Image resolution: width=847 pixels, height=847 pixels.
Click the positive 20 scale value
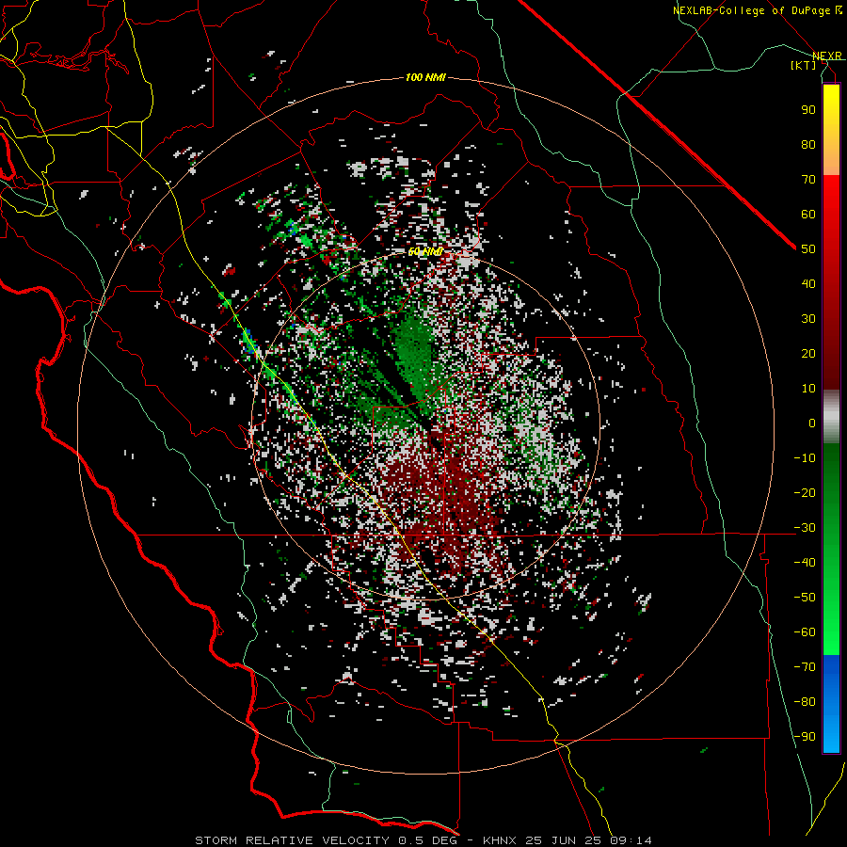808,353
